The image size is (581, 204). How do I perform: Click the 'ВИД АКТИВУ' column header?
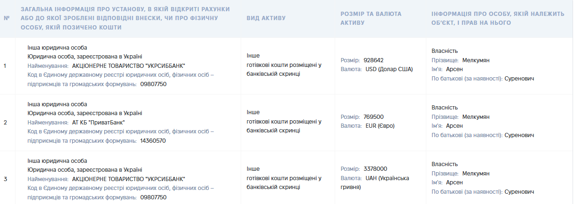tap(266, 18)
